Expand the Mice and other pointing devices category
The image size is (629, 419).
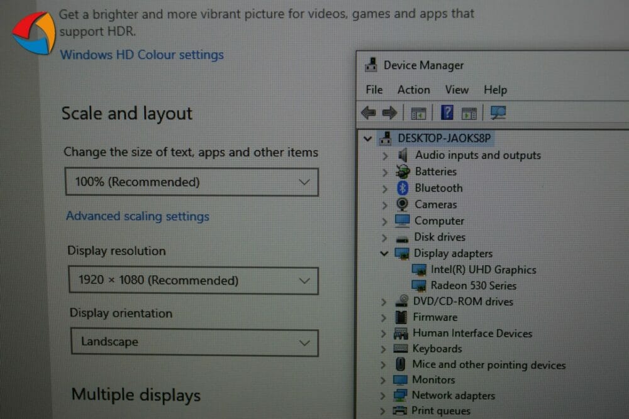point(382,365)
